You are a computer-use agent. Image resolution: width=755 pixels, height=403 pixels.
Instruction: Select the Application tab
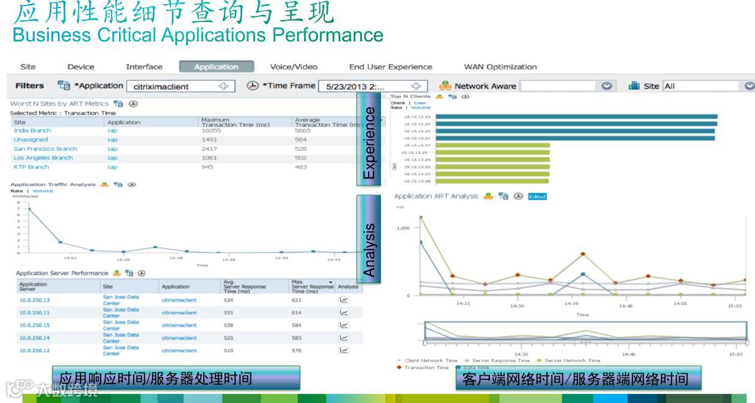pos(216,67)
